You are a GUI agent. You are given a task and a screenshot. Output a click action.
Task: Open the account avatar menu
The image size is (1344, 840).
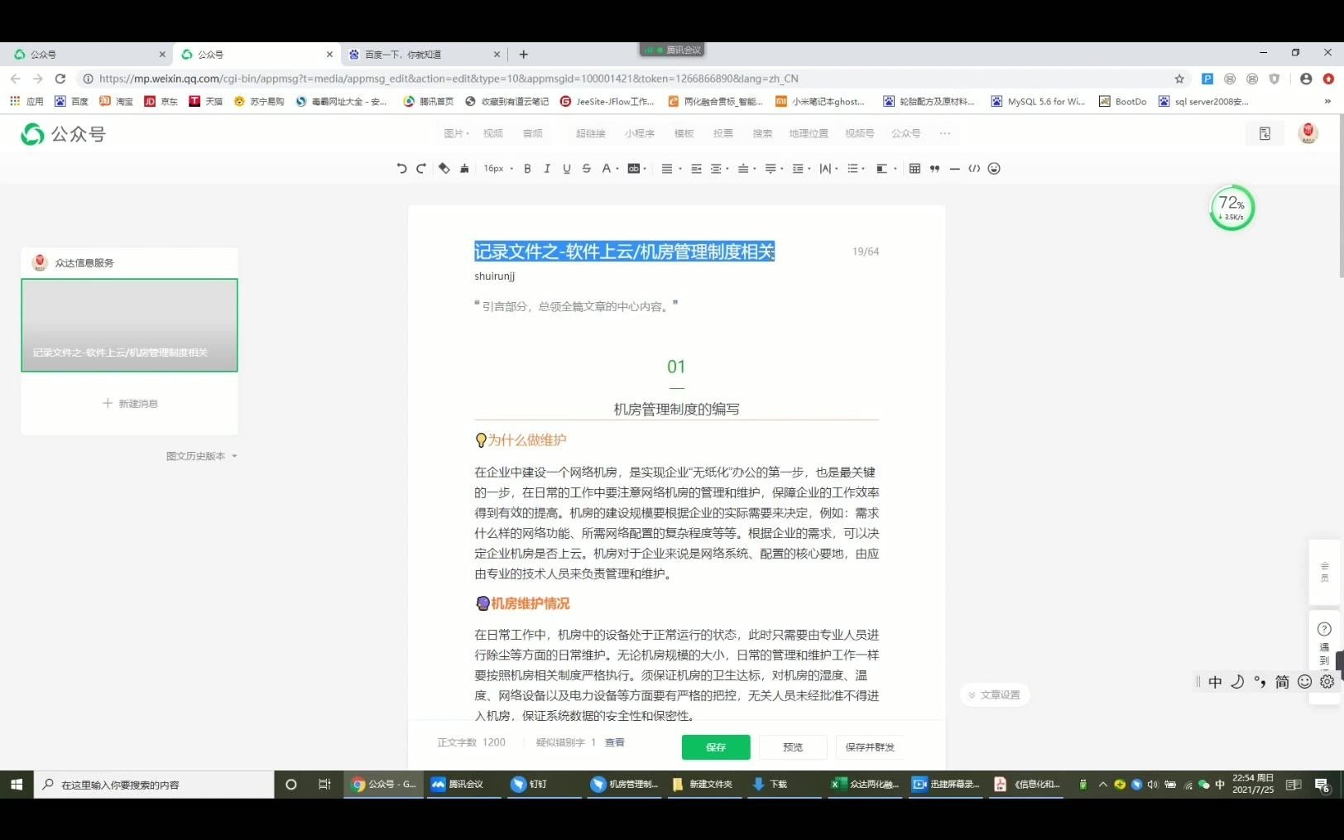[x=1308, y=133]
